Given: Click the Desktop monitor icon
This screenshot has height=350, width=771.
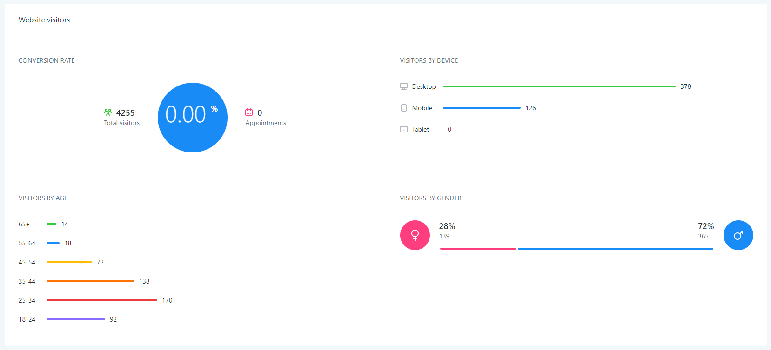Looking at the screenshot, I should 404,86.
